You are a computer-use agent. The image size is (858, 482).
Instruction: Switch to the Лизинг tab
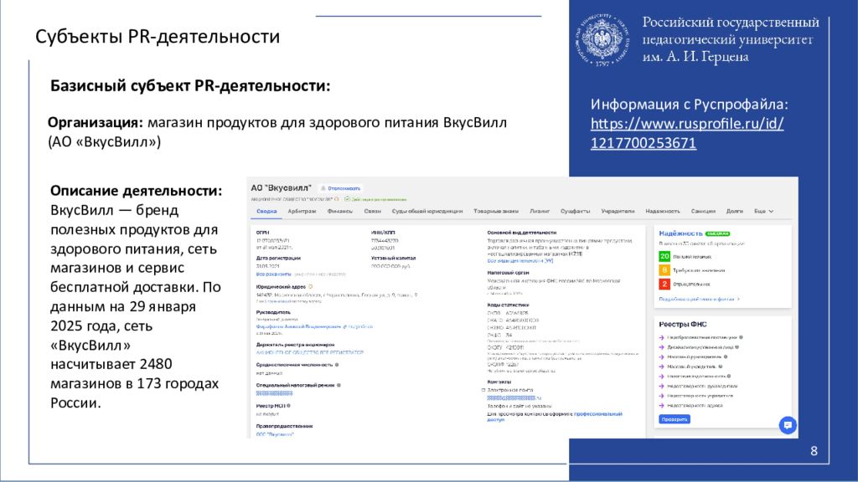point(540,211)
